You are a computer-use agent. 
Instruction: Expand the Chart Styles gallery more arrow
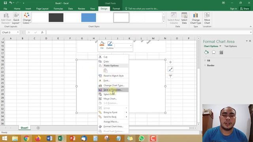[x=163, y=21]
